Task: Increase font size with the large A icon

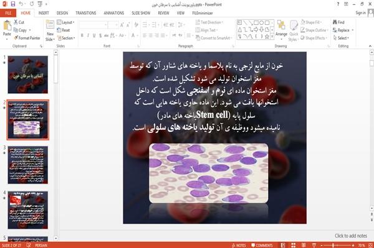Action: 122,25
